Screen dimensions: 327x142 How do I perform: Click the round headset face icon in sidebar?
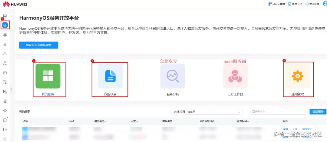pyautogui.click(x=5, y=54)
